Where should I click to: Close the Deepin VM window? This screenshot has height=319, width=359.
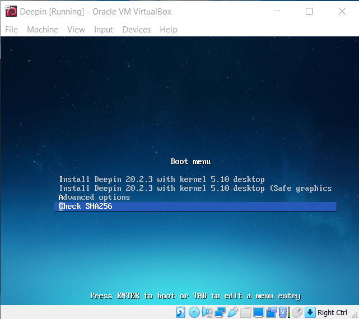342,11
